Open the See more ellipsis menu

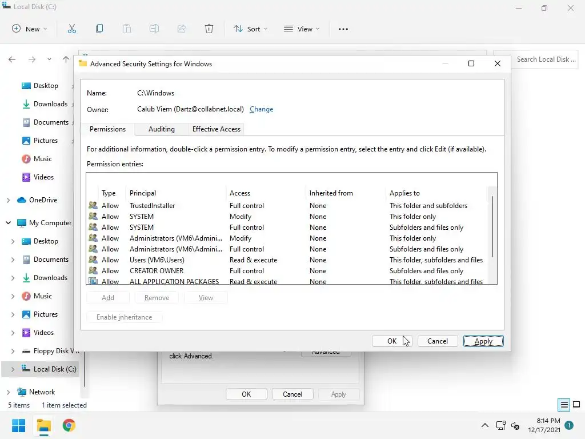[343, 29]
